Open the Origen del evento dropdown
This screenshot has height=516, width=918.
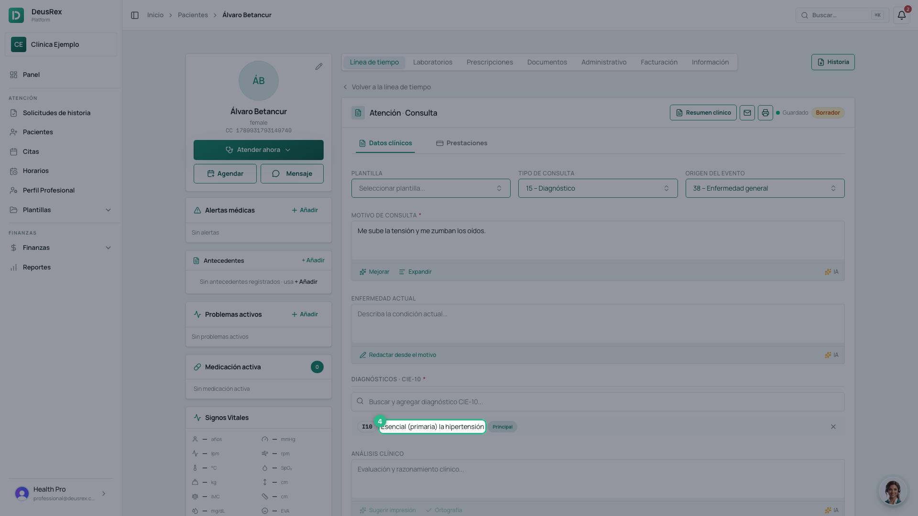[765, 188]
